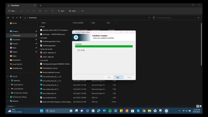
Task: Show hidden system tray icons
Action: (x=179, y=111)
